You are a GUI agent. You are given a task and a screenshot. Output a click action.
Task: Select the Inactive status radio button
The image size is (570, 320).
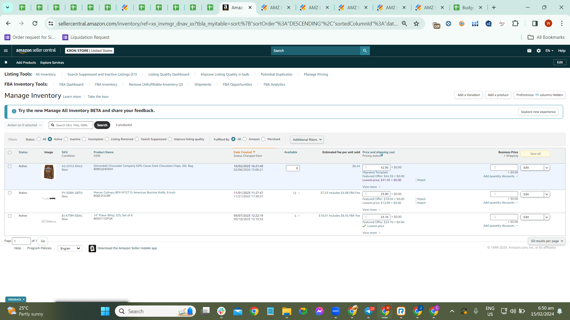(x=66, y=139)
